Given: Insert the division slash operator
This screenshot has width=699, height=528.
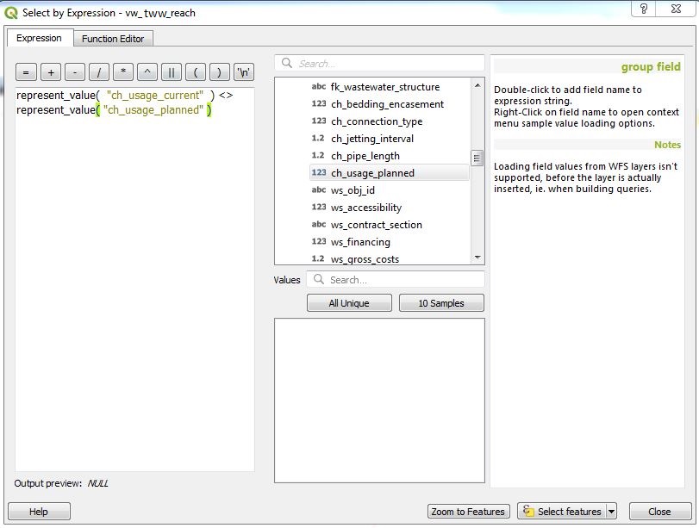Looking at the screenshot, I should pos(99,72).
